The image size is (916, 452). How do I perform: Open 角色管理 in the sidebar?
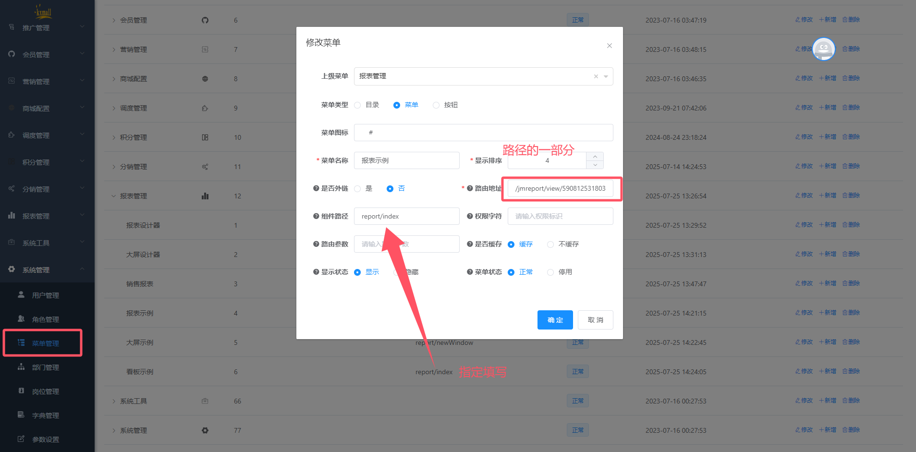coord(45,319)
